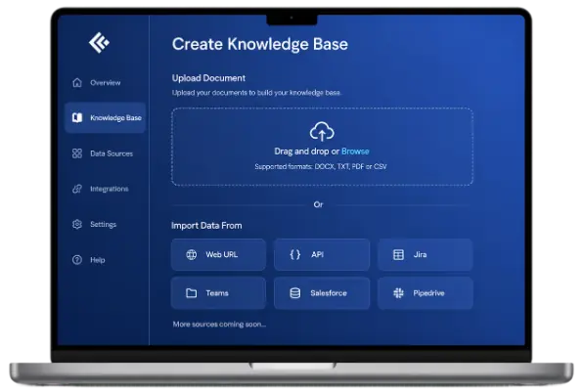Open Settings from the sidebar
This screenshot has height=391, width=583.
[106, 224]
